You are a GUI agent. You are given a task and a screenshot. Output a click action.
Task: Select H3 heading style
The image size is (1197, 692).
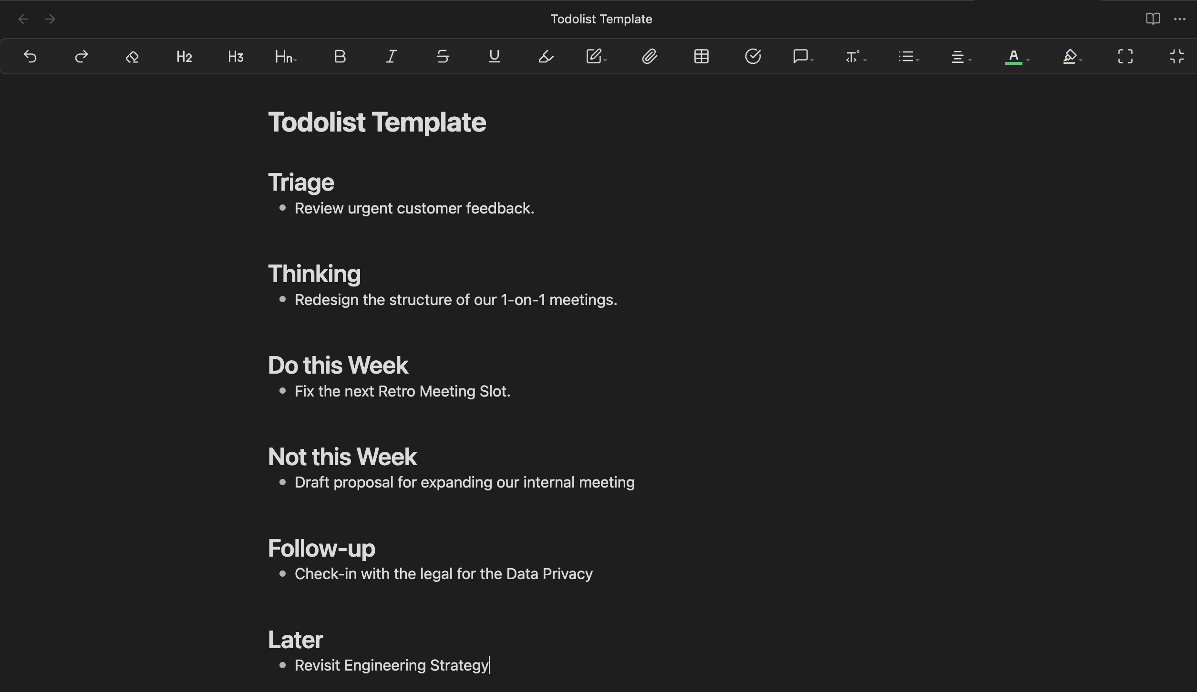pos(235,56)
